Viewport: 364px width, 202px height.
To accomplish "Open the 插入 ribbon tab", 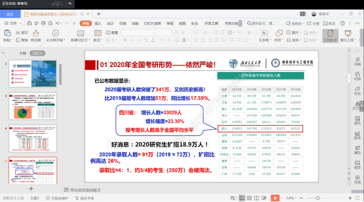I will click(x=98, y=23).
